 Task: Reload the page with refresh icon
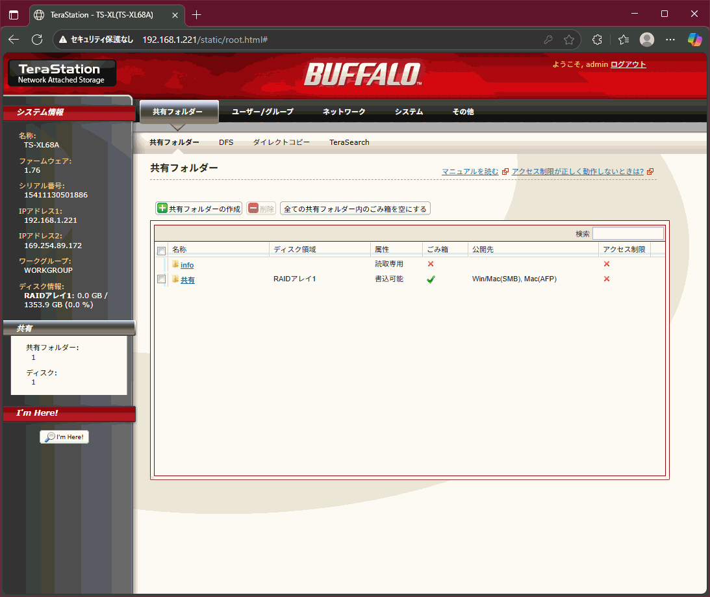pyautogui.click(x=37, y=40)
